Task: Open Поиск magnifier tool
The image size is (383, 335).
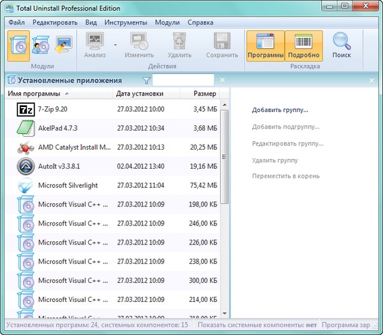Action: click(x=341, y=46)
